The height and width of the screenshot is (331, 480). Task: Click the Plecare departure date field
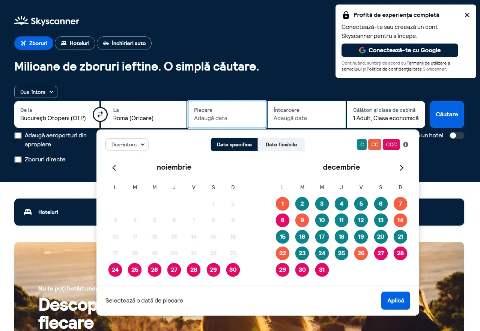click(x=227, y=114)
